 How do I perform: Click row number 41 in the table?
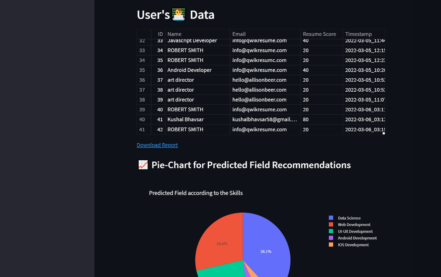pos(142,129)
